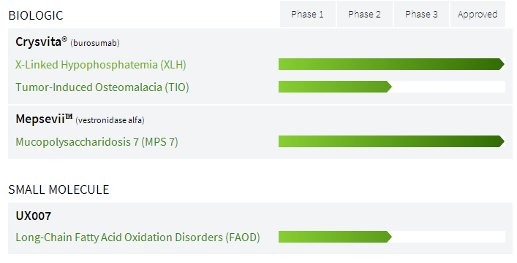Select the Approved column header

tap(478, 14)
